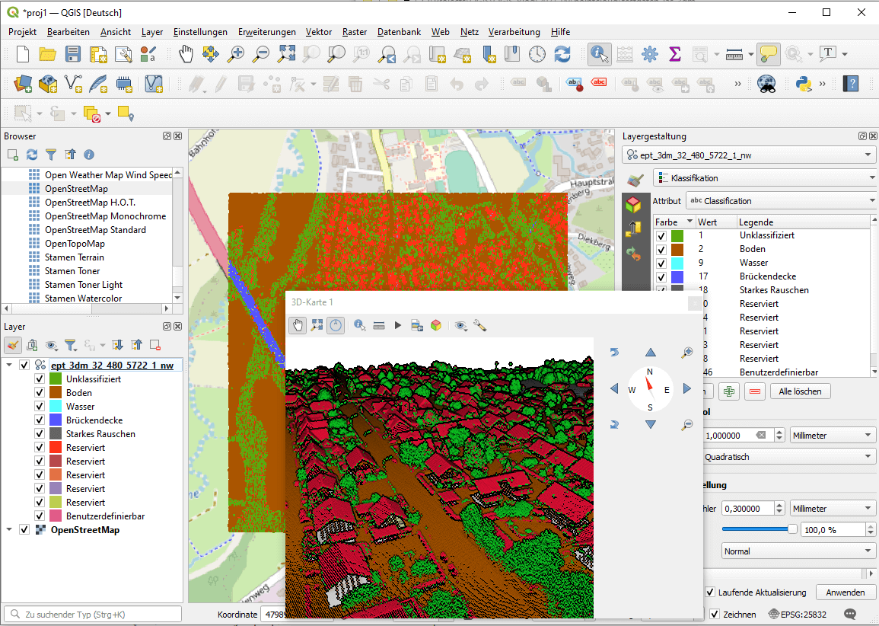Uncheck the Wasser class in Layer panel
The height and width of the screenshot is (626, 879).
40,407
